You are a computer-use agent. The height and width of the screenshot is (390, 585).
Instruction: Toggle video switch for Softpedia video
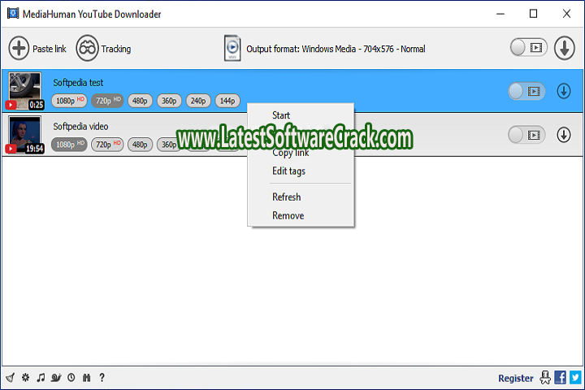tap(525, 134)
